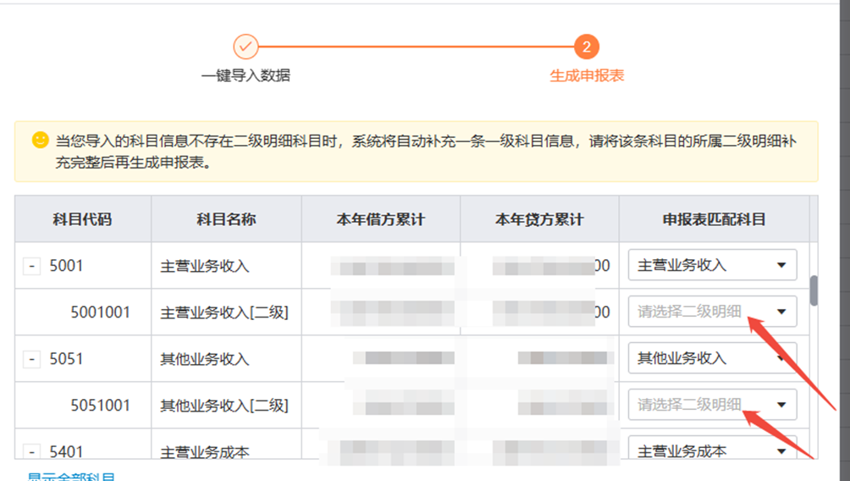Go to the 一键导入数据 step label

(246, 75)
